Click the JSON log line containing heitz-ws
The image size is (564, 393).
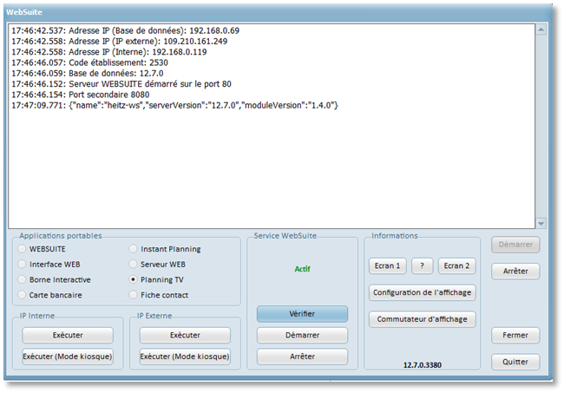tap(174, 105)
